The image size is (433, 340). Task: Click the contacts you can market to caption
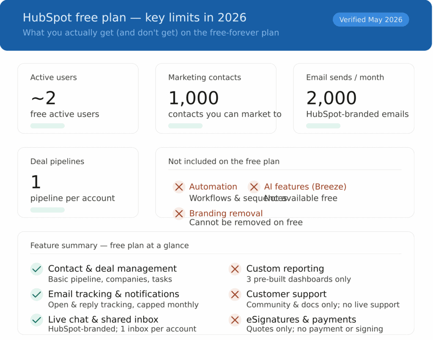(225, 114)
